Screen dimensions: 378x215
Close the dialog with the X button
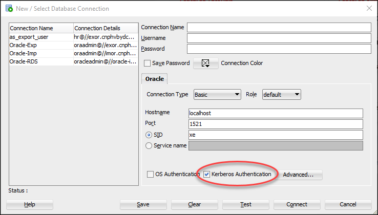(369, 8)
